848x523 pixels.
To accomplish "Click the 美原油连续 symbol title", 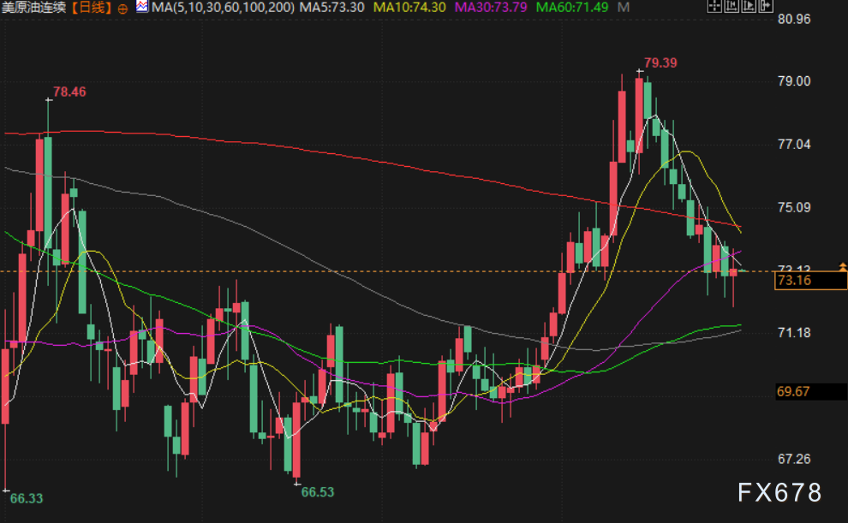I will pyautogui.click(x=33, y=8).
